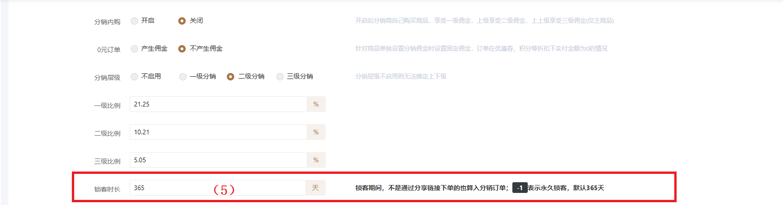
Task: Click the 天 unit suffix of 锁客时长
Action: pos(315,188)
